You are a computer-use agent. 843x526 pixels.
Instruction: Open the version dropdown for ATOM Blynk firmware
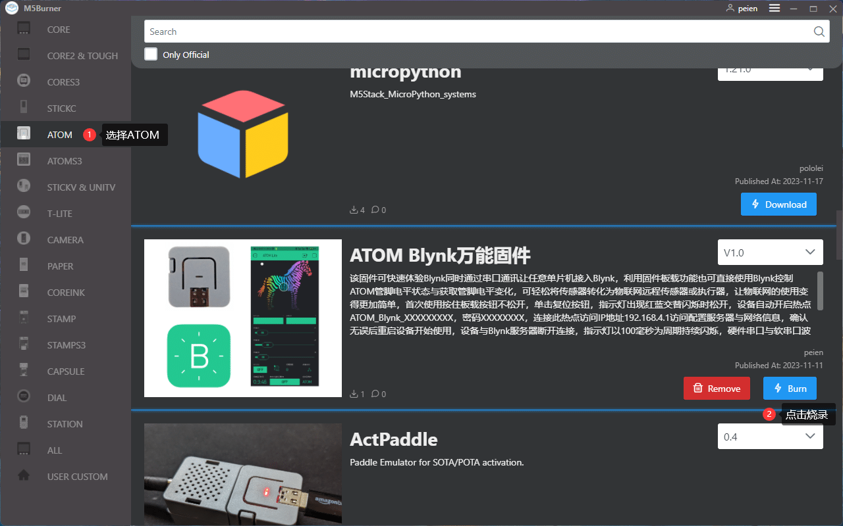pyautogui.click(x=770, y=252)
